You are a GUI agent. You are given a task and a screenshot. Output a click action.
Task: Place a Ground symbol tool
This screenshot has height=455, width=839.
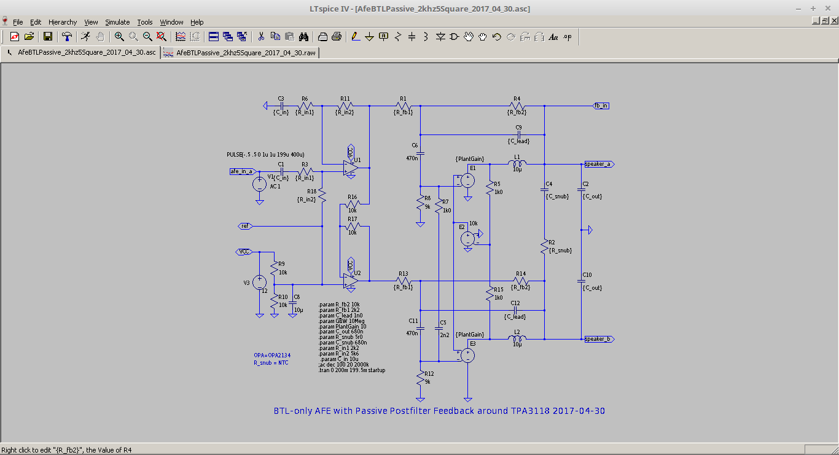[x=369, y=37]
